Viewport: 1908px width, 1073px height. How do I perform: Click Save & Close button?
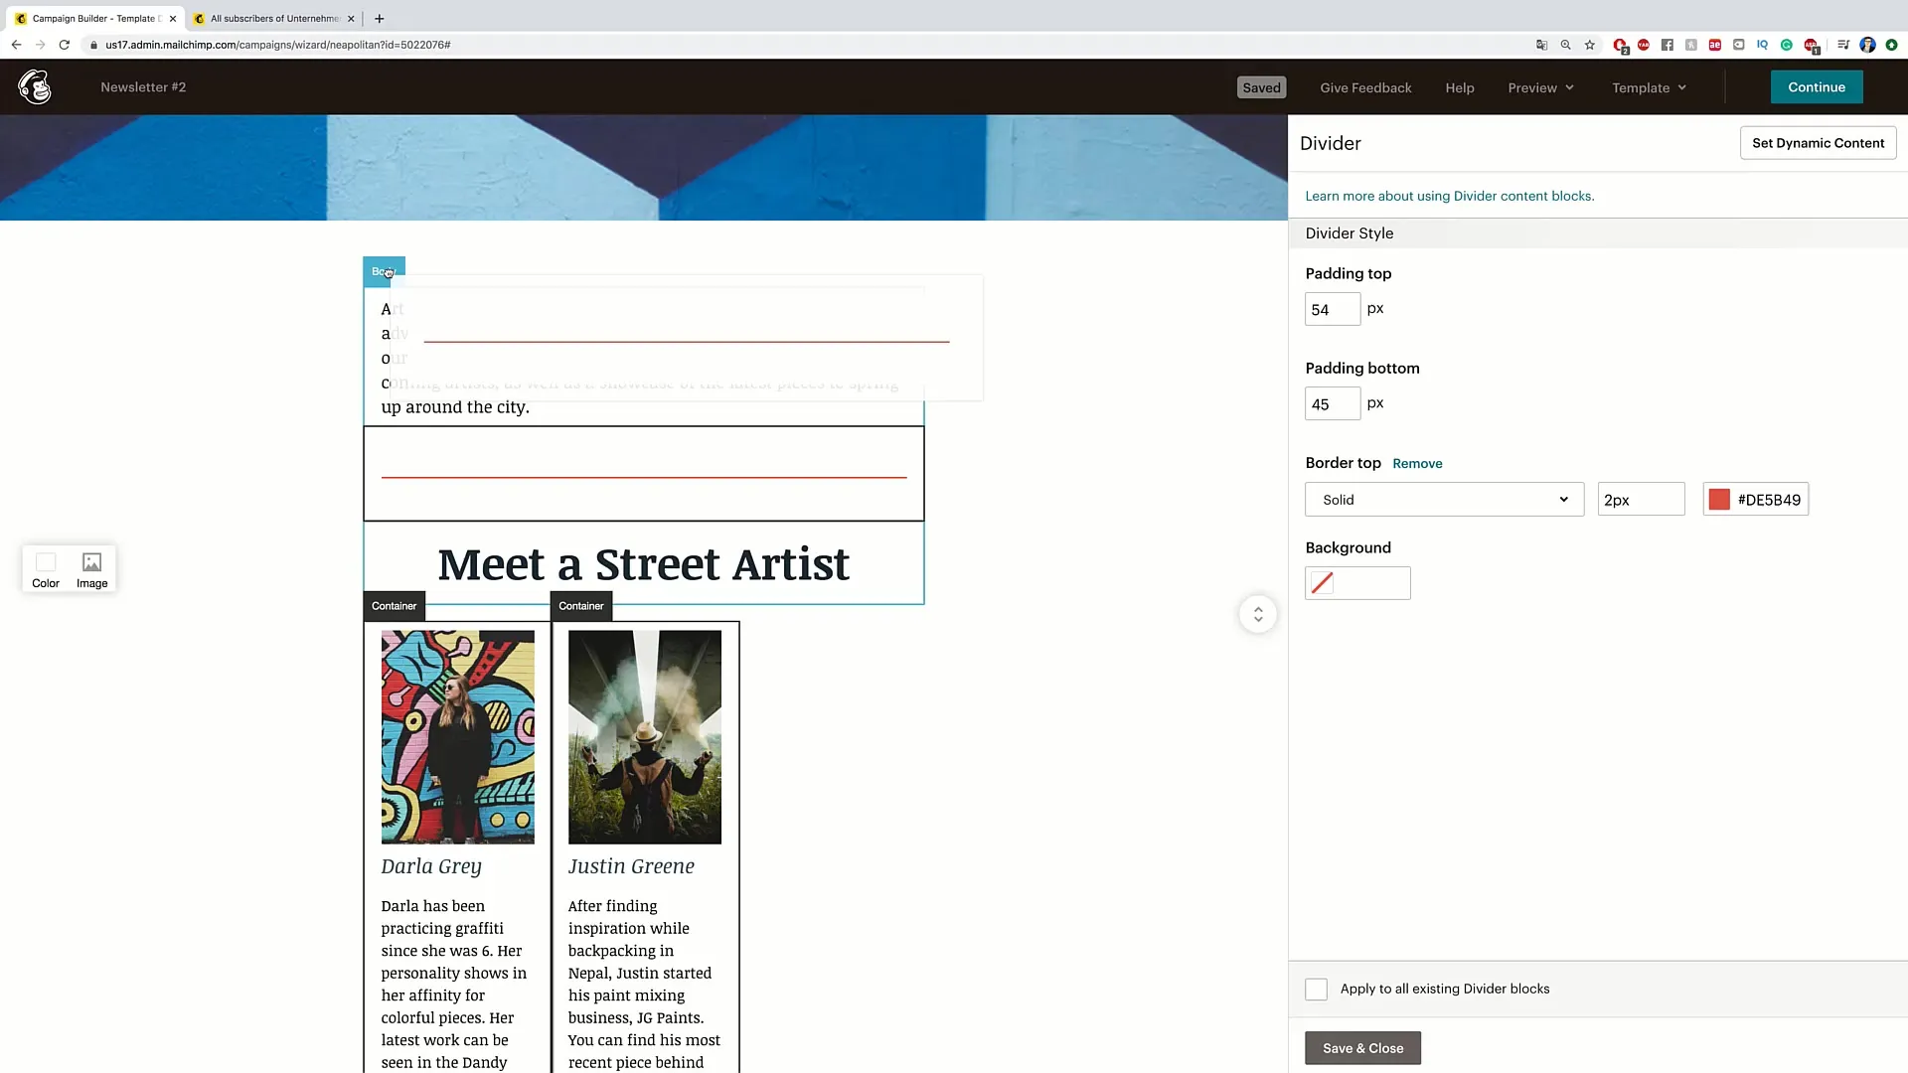coord(1362,1048)
